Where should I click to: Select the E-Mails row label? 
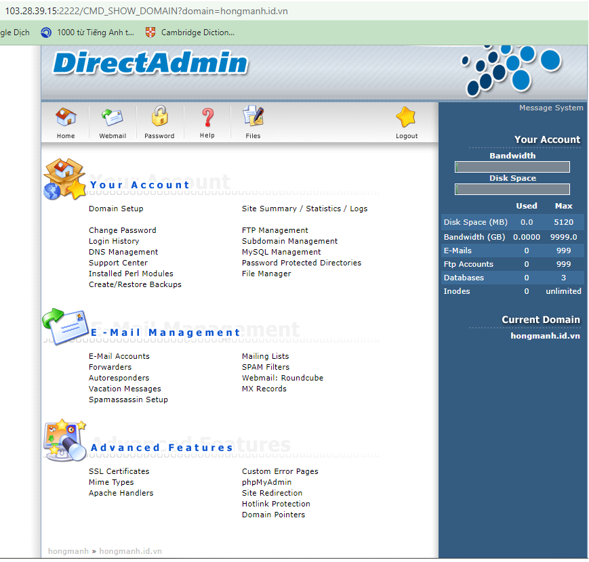458,251
